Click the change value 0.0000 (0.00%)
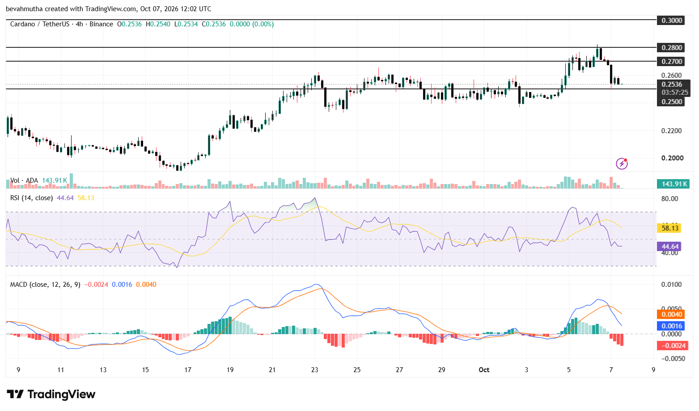Screen dimensions: 699x411 click(x=252, y=24)
